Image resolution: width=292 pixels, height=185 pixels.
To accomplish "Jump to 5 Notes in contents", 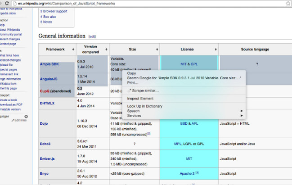I will click(46, 22).
